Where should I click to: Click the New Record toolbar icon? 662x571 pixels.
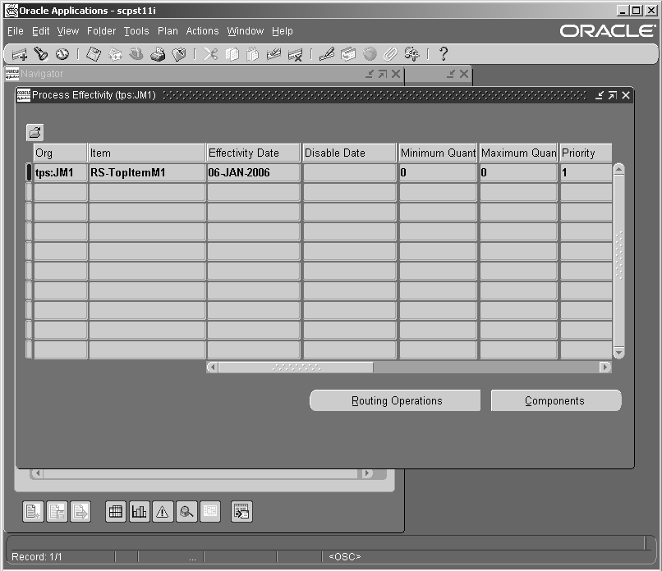click(20, 54)
